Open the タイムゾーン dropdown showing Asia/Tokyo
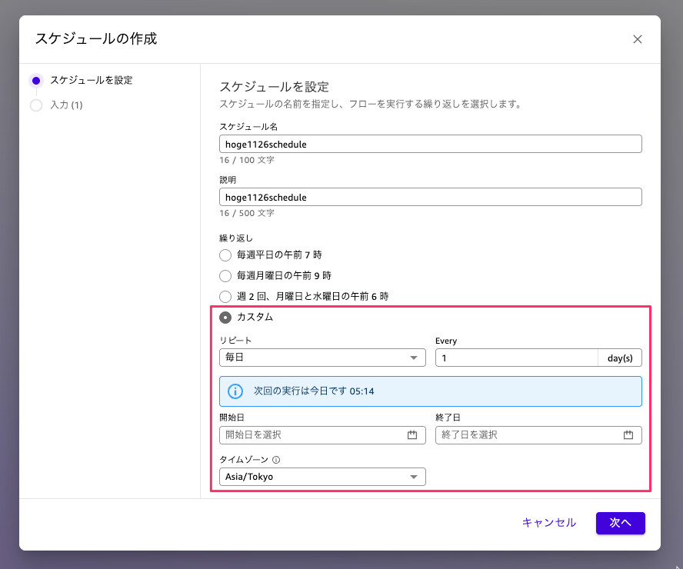Image resolution: width=683 pixels, height=569 pixels. coord(322,476)
